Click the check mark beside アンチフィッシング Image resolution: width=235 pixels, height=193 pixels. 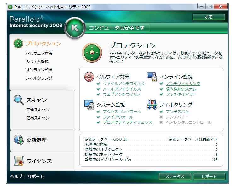coord(161,84)
